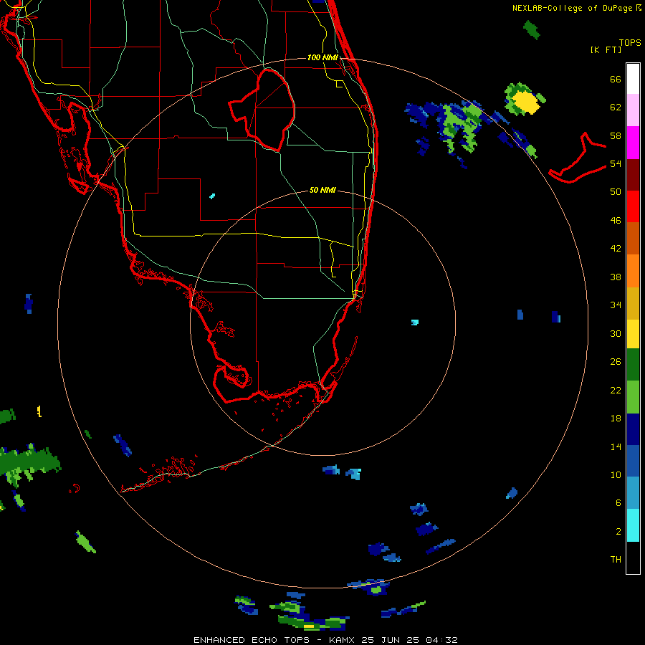Click the large dark green echo at left edge
This screenshot has height=645, width=645.
29,462
